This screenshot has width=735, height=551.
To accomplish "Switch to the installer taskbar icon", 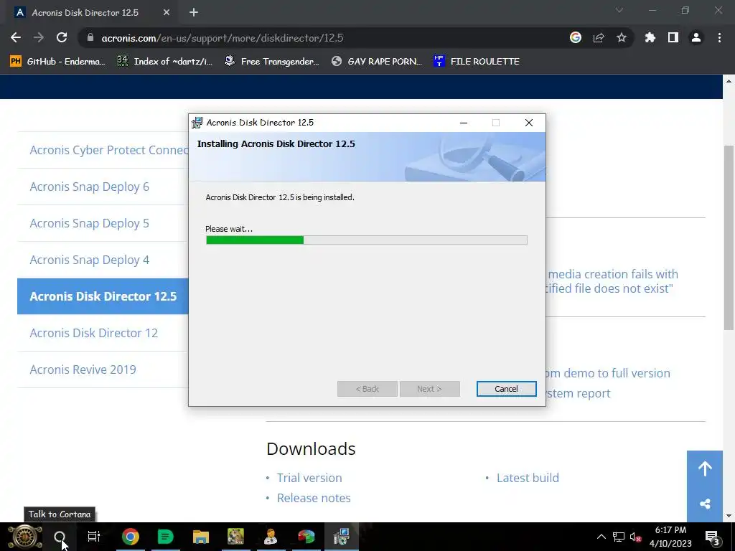I will 341,537.
